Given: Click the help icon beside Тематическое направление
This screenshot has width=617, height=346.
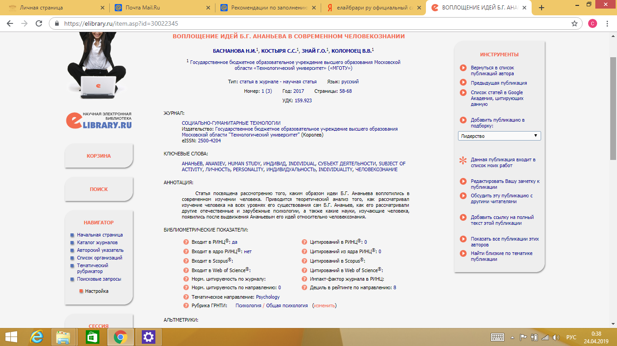Looking at the screenshot, I should [x=186, y=297].
